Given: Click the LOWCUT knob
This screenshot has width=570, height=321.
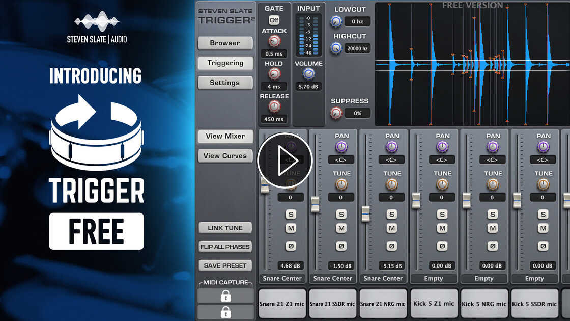Looking at the screenshot, I should click(x=335, y=21).
